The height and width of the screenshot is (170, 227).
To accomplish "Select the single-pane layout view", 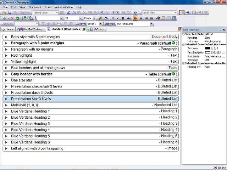I will tap(182, 13).
